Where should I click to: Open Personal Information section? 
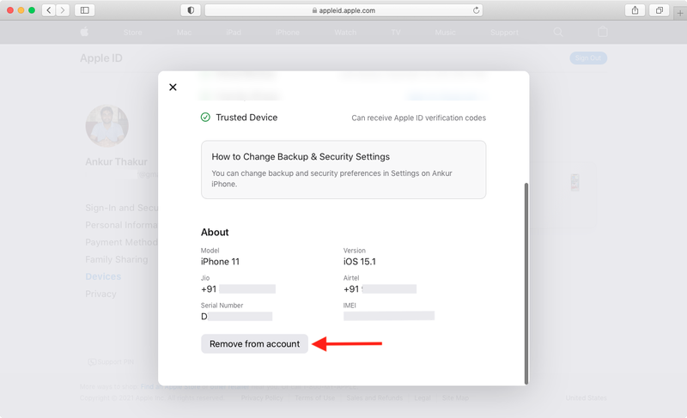coord(121,225)
